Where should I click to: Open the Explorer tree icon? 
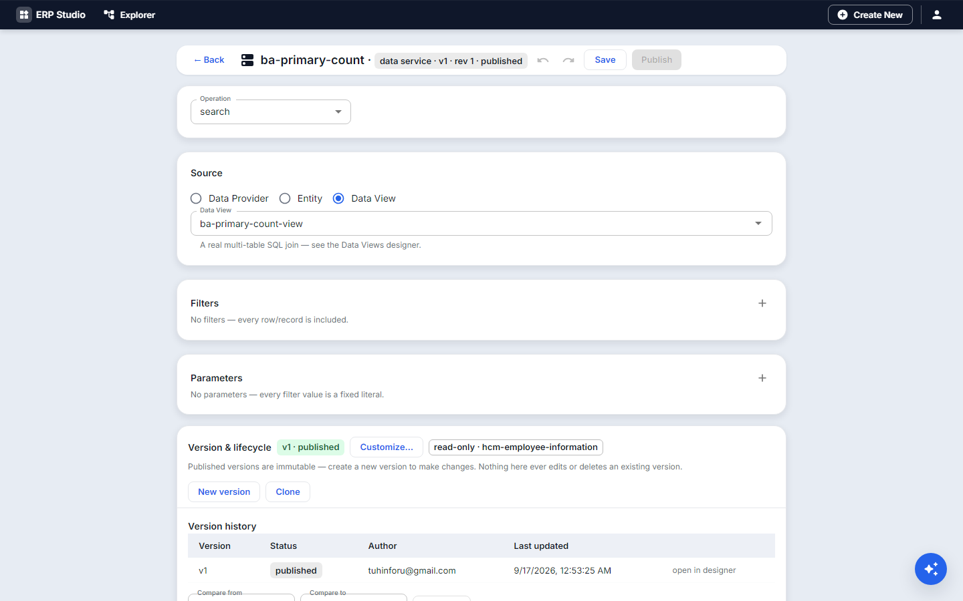(109, 15)
